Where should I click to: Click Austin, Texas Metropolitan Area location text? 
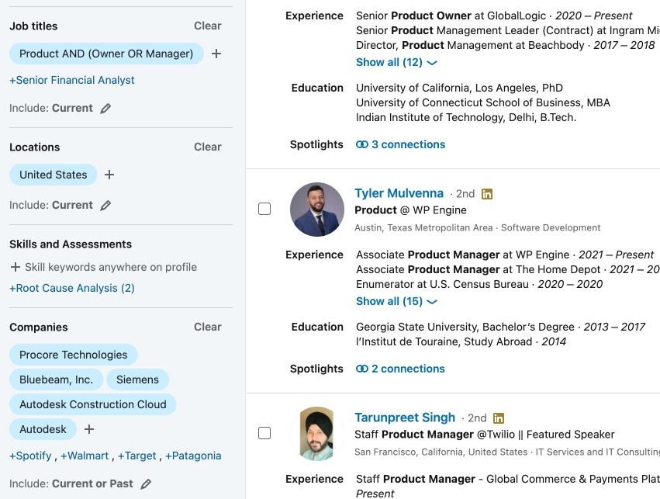[x=423, y=228]
